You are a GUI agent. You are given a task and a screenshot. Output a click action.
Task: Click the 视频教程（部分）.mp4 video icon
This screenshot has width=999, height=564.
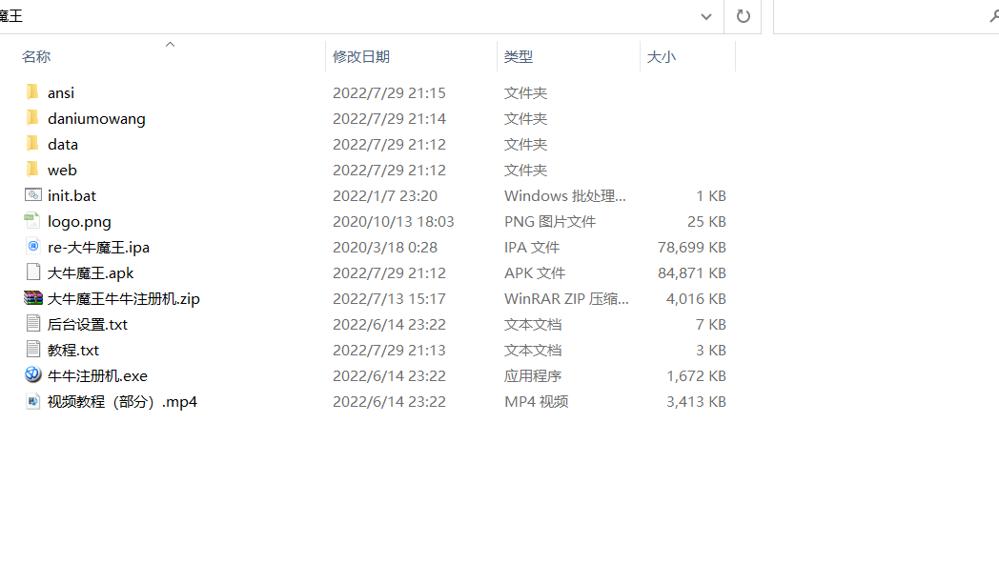tap(33, 401)
